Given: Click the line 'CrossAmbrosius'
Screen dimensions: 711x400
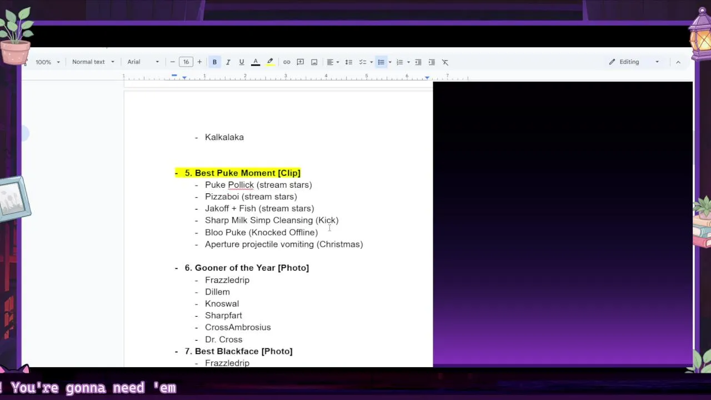Looking at the screenshot, I should click(x=238, y=327).
